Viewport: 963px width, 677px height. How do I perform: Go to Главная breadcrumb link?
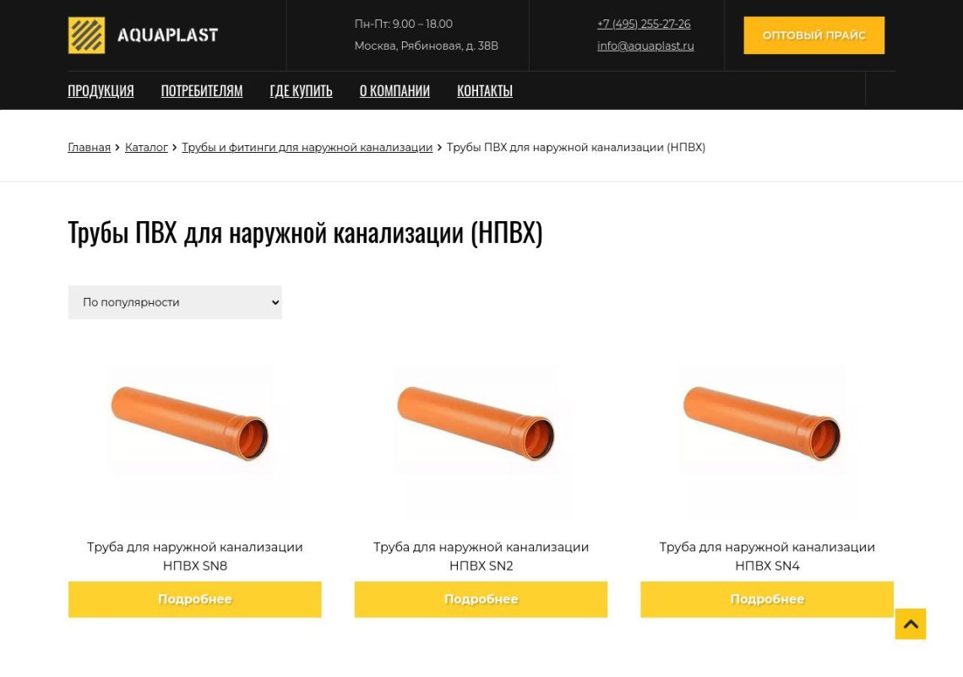89,148
